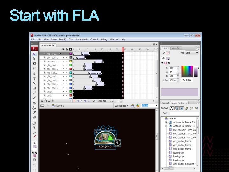Click the Center Frame timeline icon
Image resolution: width=229 pixels, height=172 pixels.
pos(74,101)
